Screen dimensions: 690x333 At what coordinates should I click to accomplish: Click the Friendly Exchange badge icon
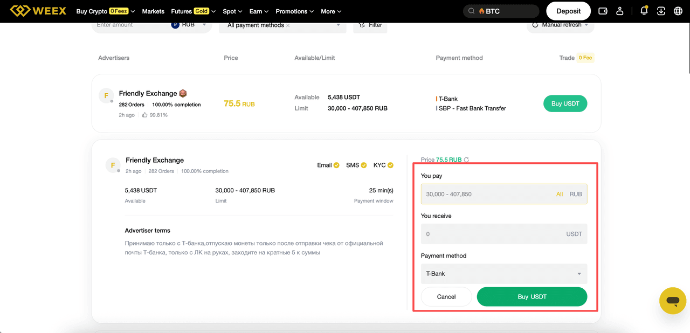pyautogui.click(x=183, y=93)
